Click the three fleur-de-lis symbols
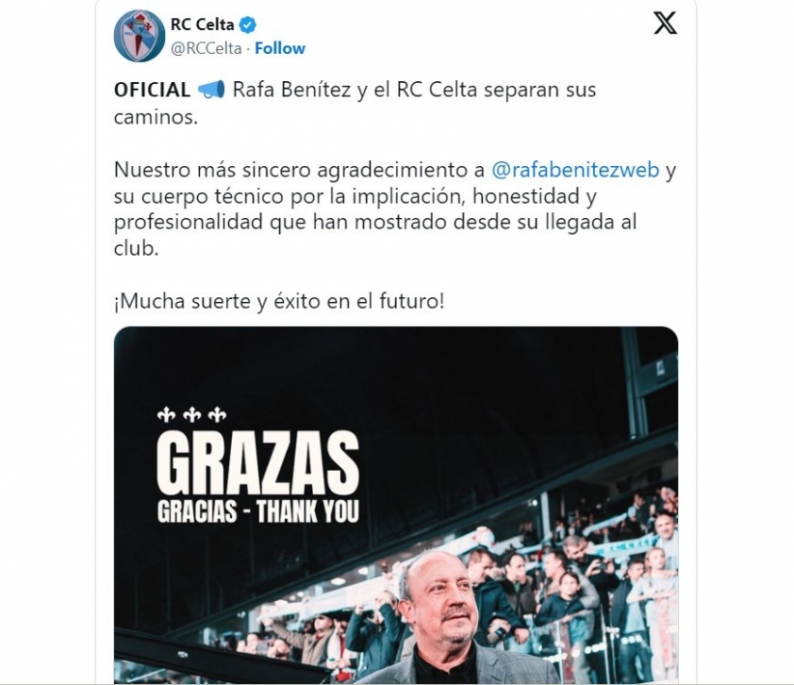Image resolution: width=794 pixels, height=685 pixels. (x=191, y=414)
